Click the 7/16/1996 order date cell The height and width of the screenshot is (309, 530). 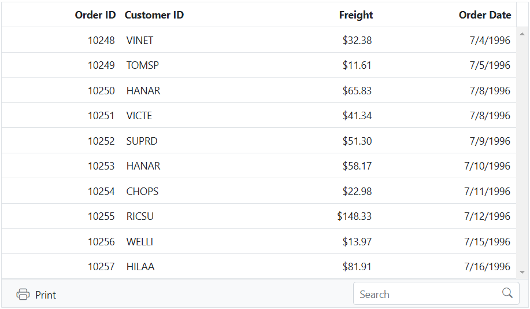[x=487, y=267]
